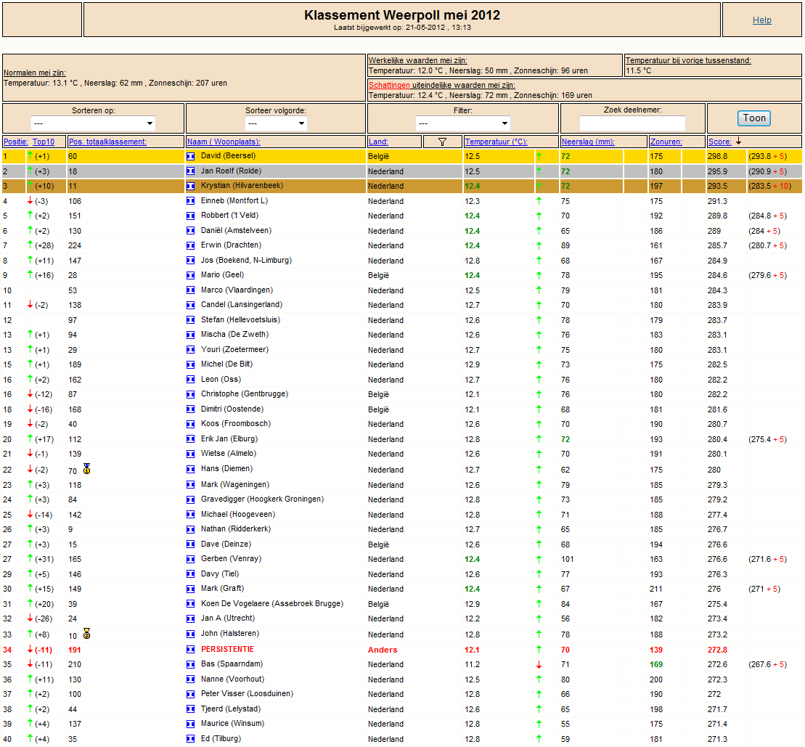The image size is (805, 747).
Task: Open the blue icon beside Hans (Diemen)
Action: point(190,469)
